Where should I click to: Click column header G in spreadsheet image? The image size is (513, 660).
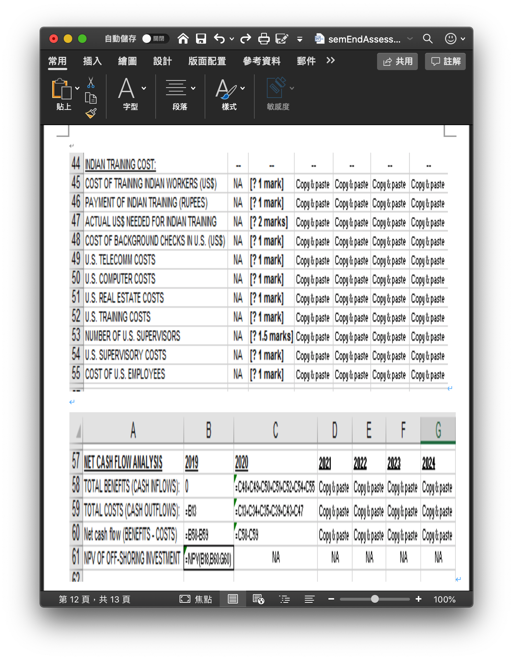click(438, 430)
